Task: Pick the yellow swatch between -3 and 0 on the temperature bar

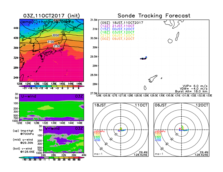Action: point(60,86)
